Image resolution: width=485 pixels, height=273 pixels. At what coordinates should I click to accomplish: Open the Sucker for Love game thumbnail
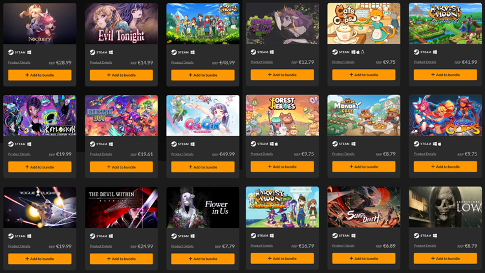[282, 23]
